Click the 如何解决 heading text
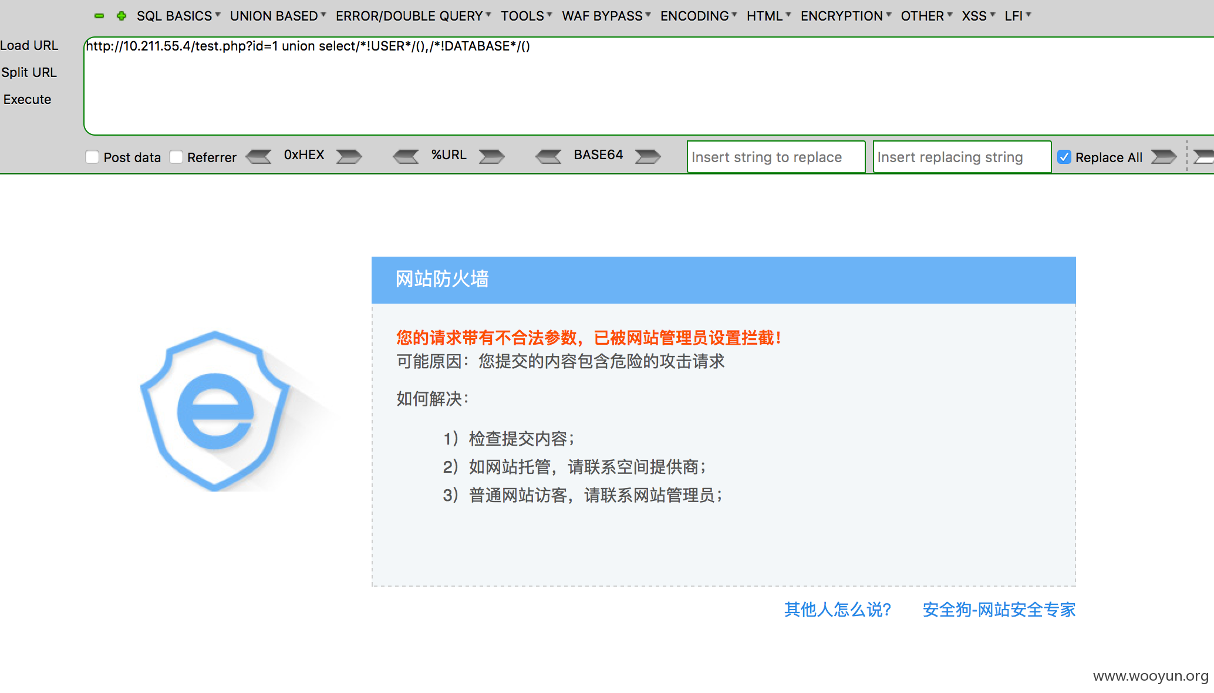The image size is (1214, 693). (x=433, y=399)
